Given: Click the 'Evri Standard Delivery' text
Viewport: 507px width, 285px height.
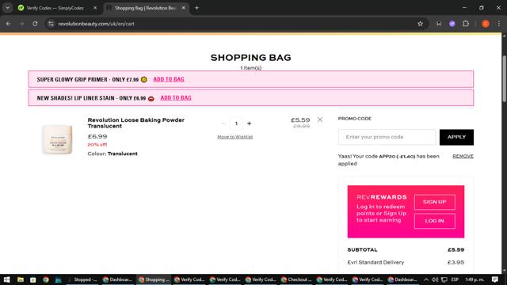Looking at the screenshot, I should tap(375, 262).
